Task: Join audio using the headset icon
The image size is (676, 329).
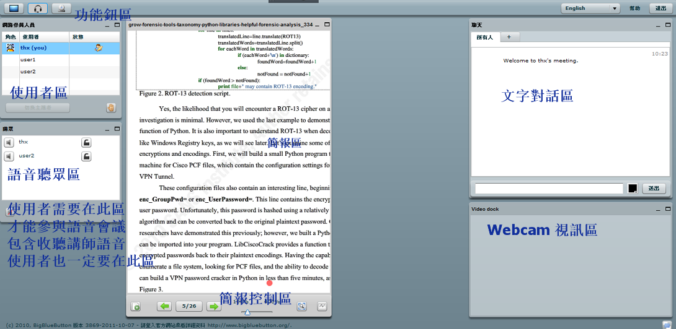Action: point(37,8)
